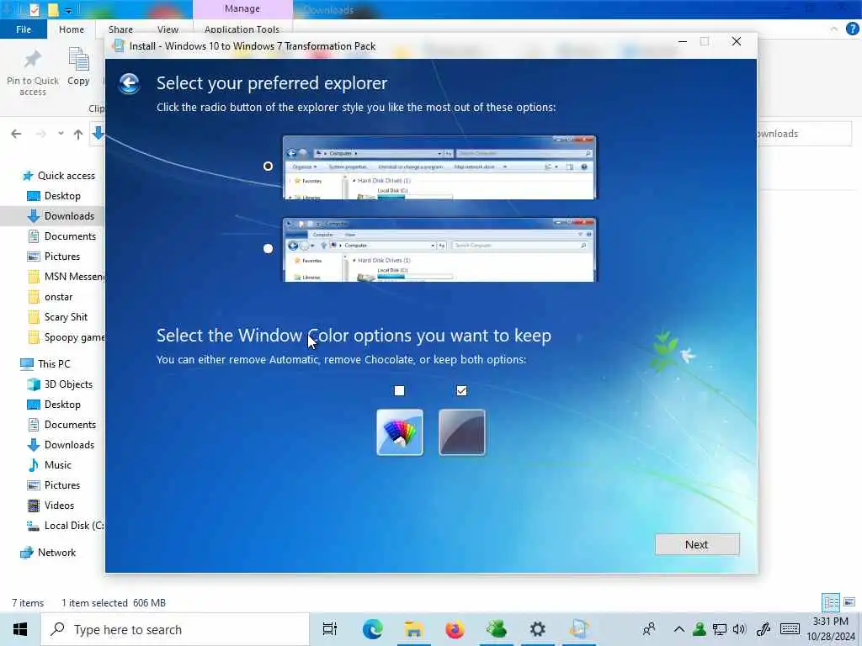The image size is (862, 646).
Task: Click the green user icon in tray
Action: pos(700,629)
